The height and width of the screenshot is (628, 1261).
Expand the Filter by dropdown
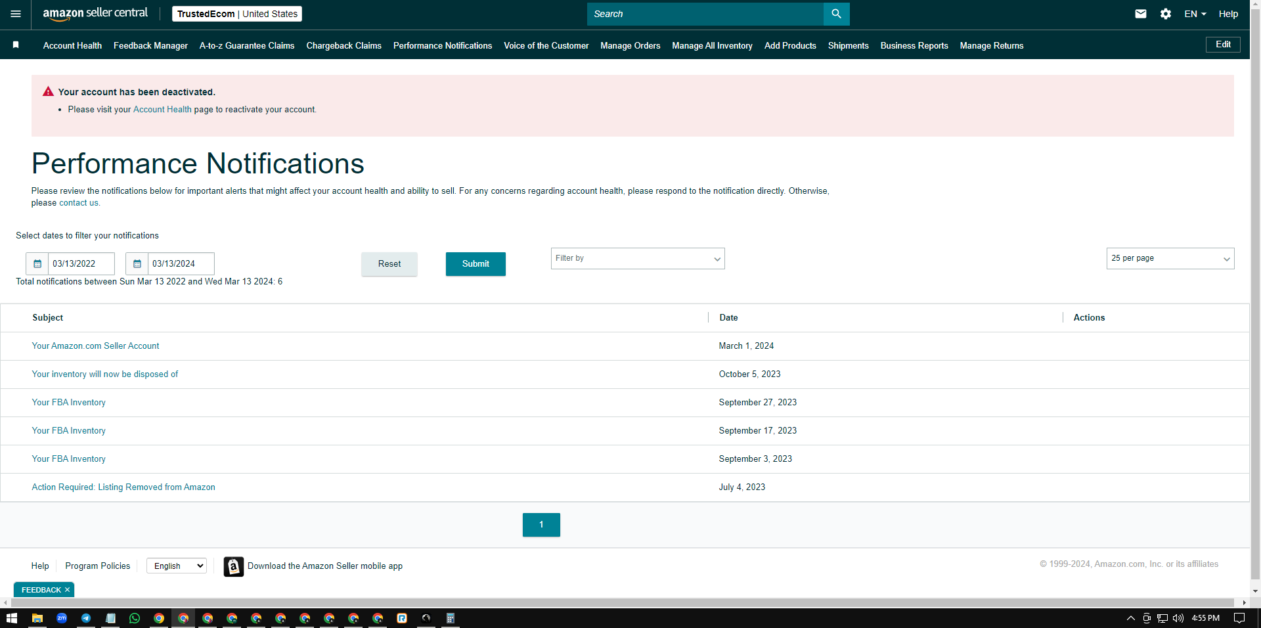click(x=638, y=258)
